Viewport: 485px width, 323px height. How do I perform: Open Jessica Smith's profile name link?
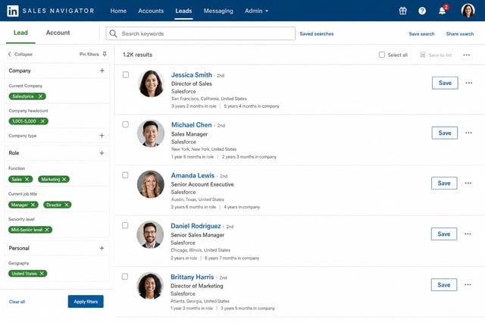[x=192, y=75]
